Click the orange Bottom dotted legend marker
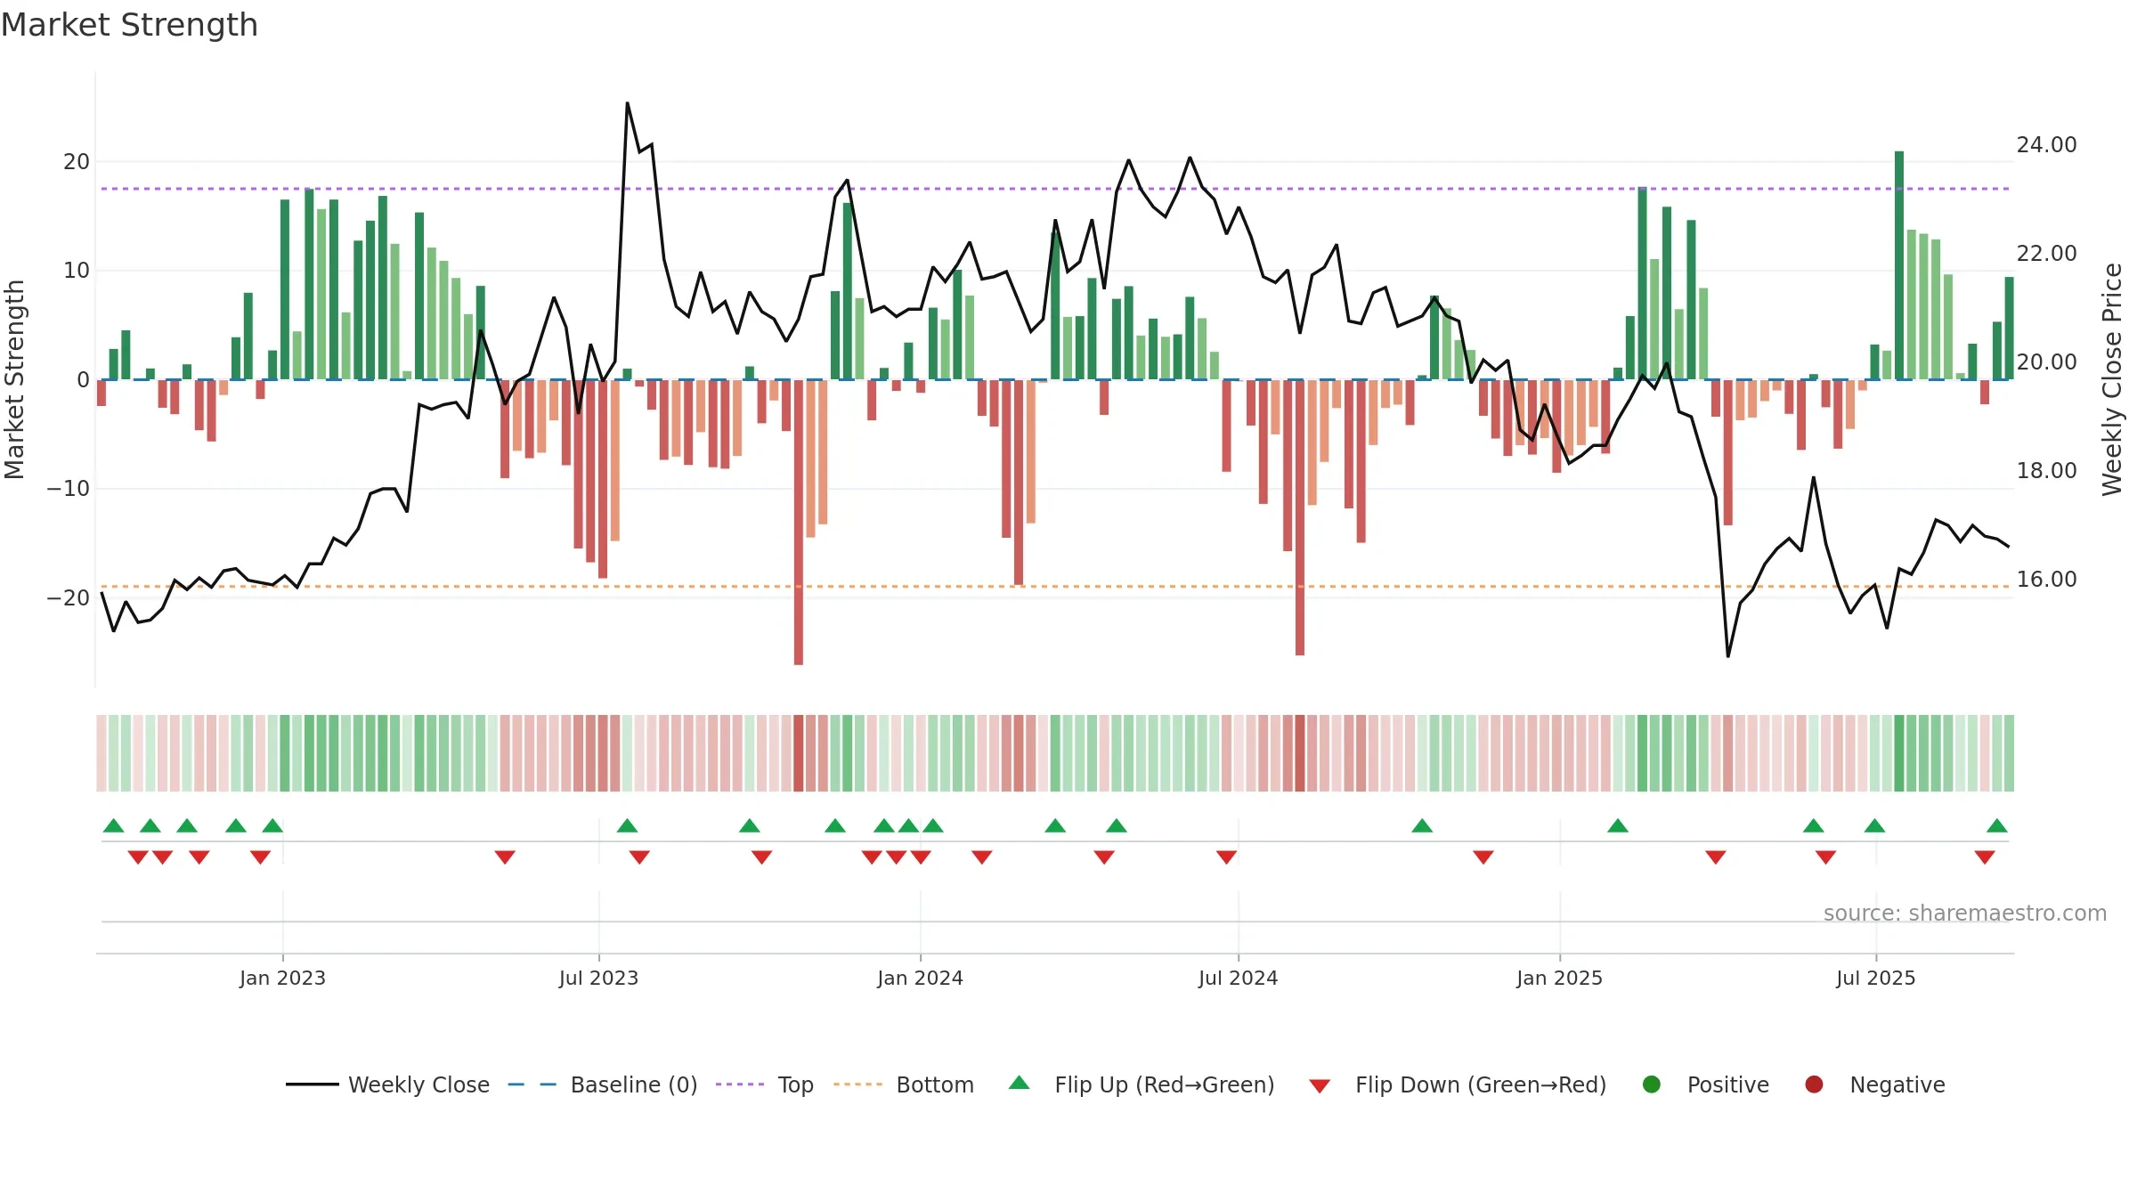Viewport: 2137px width, 1202px height. [x=857, y=1084]
